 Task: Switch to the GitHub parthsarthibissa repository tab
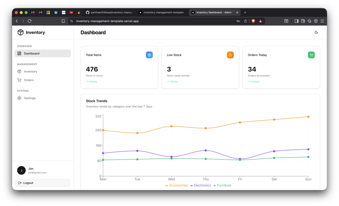tap(109, 12)
